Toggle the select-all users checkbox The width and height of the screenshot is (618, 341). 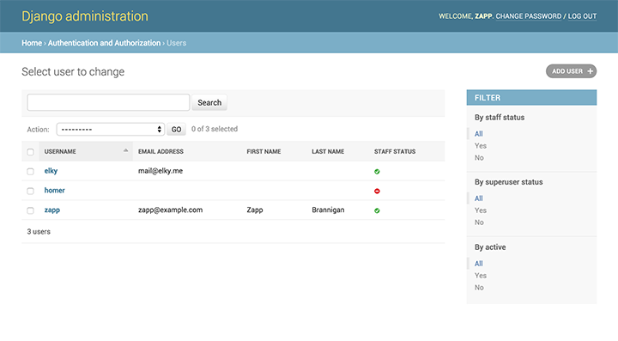[30, 152]
